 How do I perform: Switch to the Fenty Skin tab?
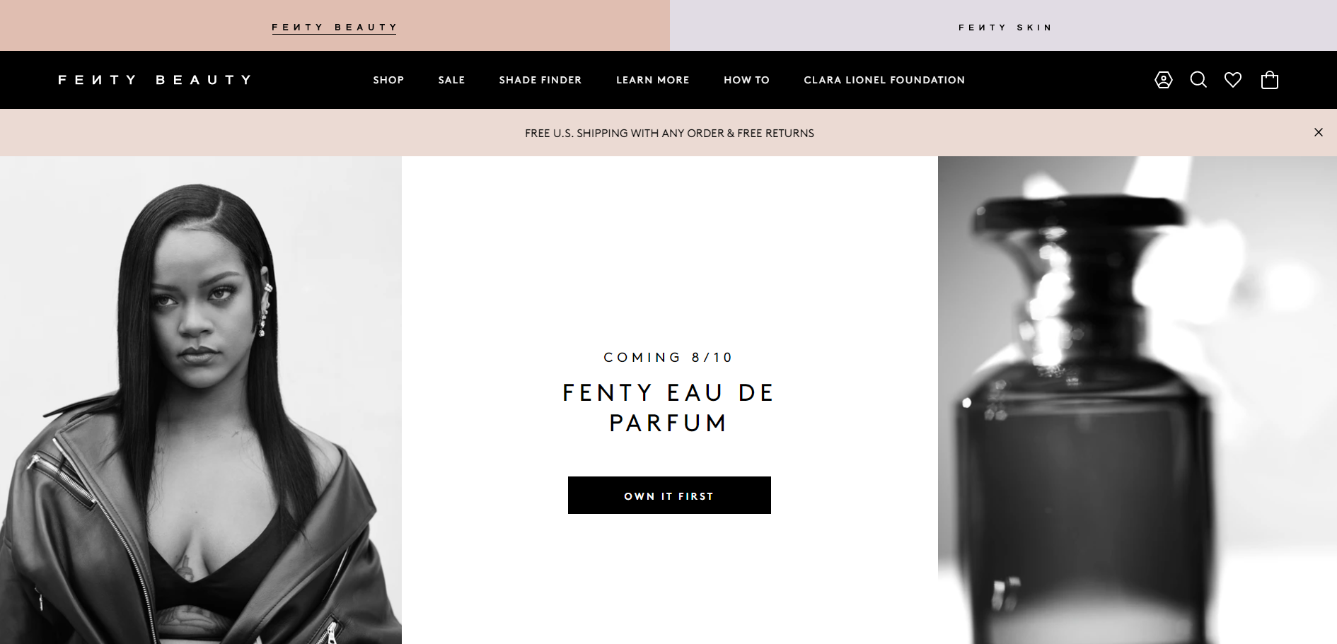(x=1005, y=28)
